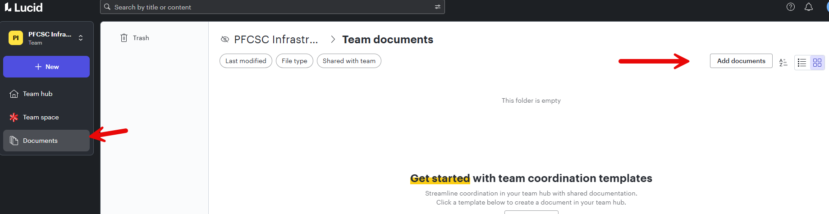Open the Last modified filter
This screenshot has height=214, width=829.
coord(246,61)
